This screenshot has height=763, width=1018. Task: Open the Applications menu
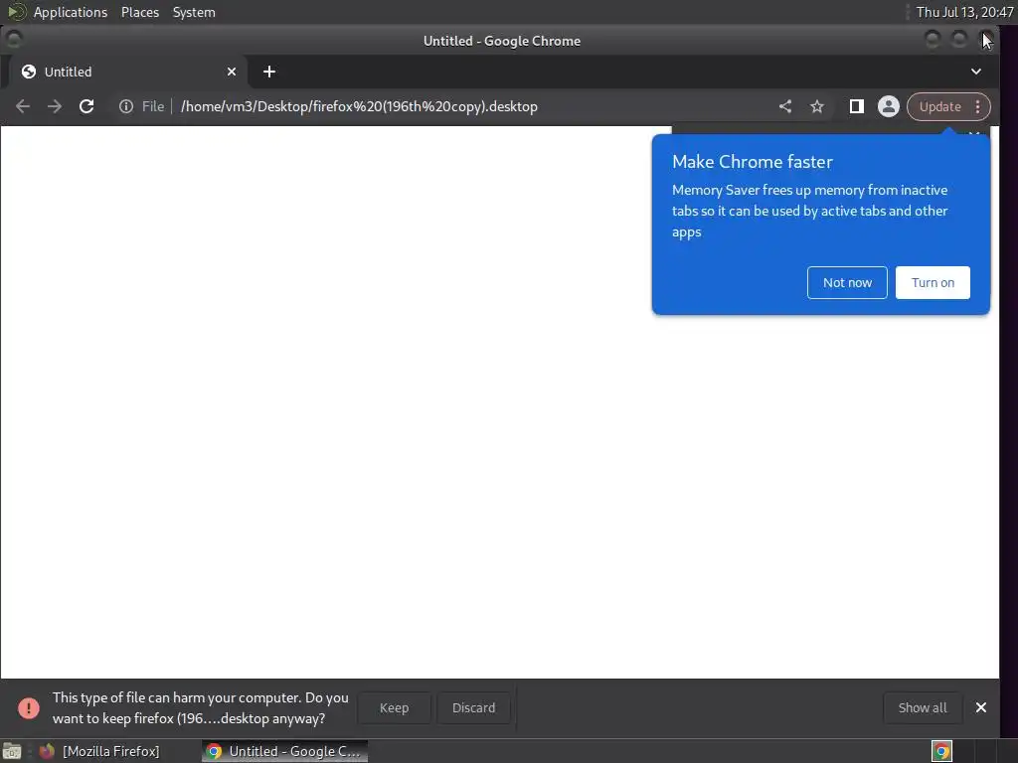(71, 12)
